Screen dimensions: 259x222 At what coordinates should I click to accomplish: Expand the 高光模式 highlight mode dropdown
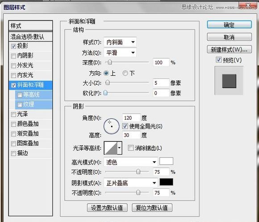click(131, 162)
